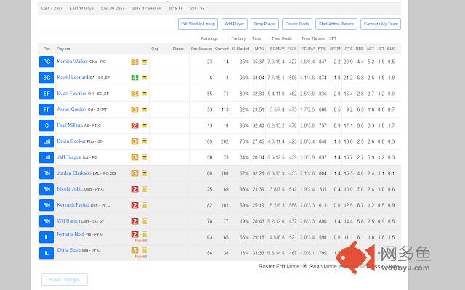Click the FG% column header
465x290 pixels.
click(x=292, y=49)
